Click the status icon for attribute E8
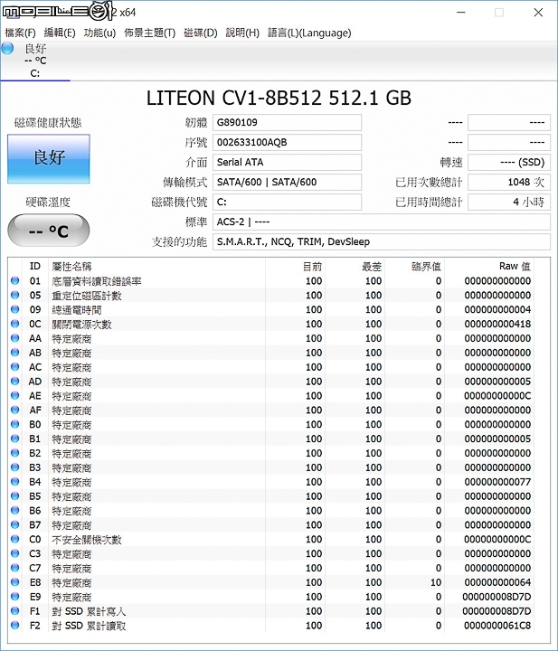Viewport: 558px width, 651px height. coord(15,582)
